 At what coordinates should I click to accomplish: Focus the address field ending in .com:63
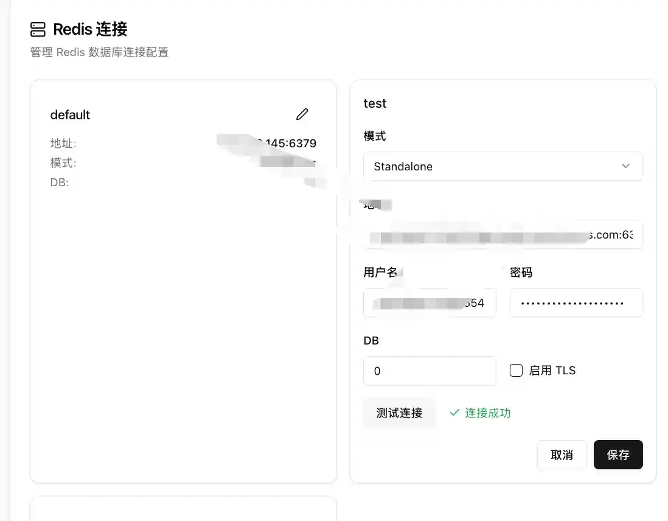pos(503,234)
